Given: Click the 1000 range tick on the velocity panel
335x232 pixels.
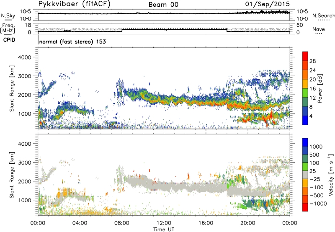Looking at the screenshot, I should (x=25, y=200).
